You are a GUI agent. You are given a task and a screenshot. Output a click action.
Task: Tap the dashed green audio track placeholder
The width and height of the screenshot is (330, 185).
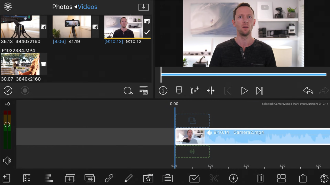pyautogui.click(x=192, y=151)
